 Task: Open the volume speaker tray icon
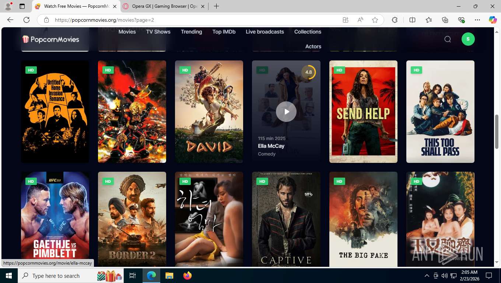click(x=445, y=276)
